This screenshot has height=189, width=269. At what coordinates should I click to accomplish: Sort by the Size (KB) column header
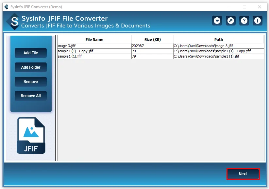pos(152,40)
